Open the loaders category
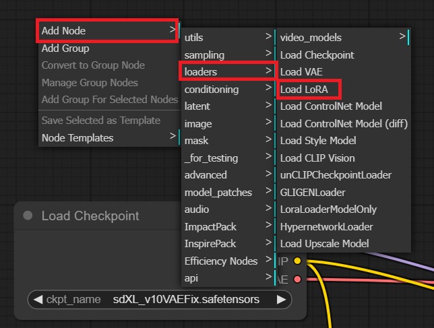This screenshot has height=328, width=434. coord(228,71)
